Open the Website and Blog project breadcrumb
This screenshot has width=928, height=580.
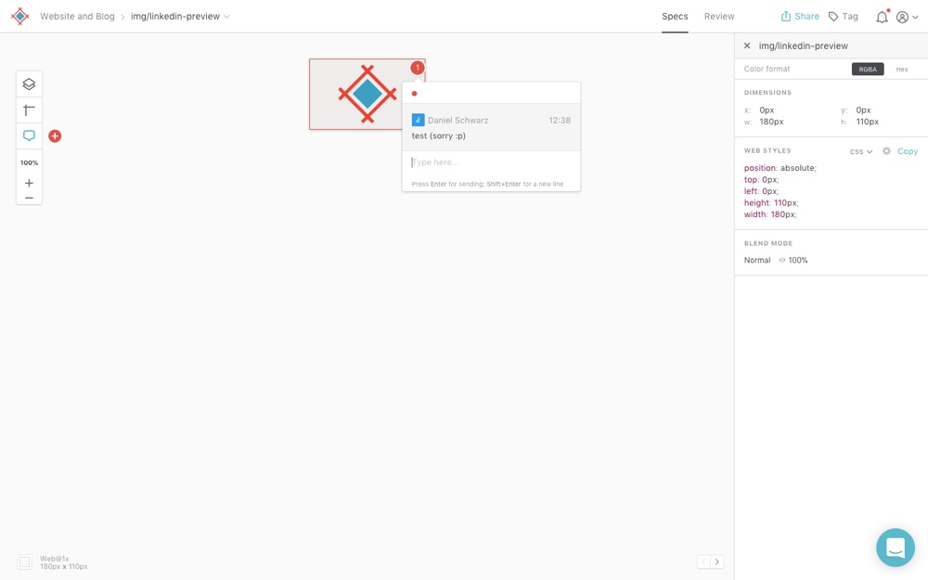pyautogui.click(x=77, y=17)
